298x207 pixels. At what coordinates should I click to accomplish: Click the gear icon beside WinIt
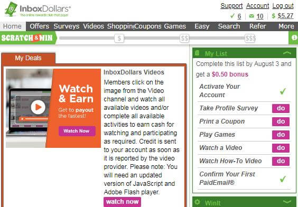[198, 202]
